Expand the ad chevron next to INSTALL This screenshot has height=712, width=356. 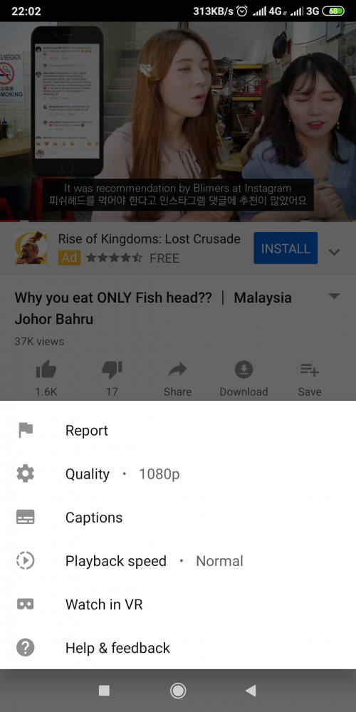334,252
